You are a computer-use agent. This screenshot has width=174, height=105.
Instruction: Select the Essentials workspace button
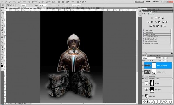(139, 2)
